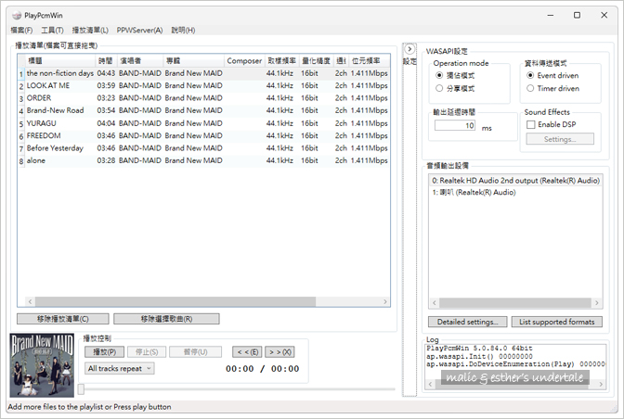Click playlist horizontal scrollbar right arrow
This screenshot has width=624, height=419.
pyautogui.click(x=384, y=302)
